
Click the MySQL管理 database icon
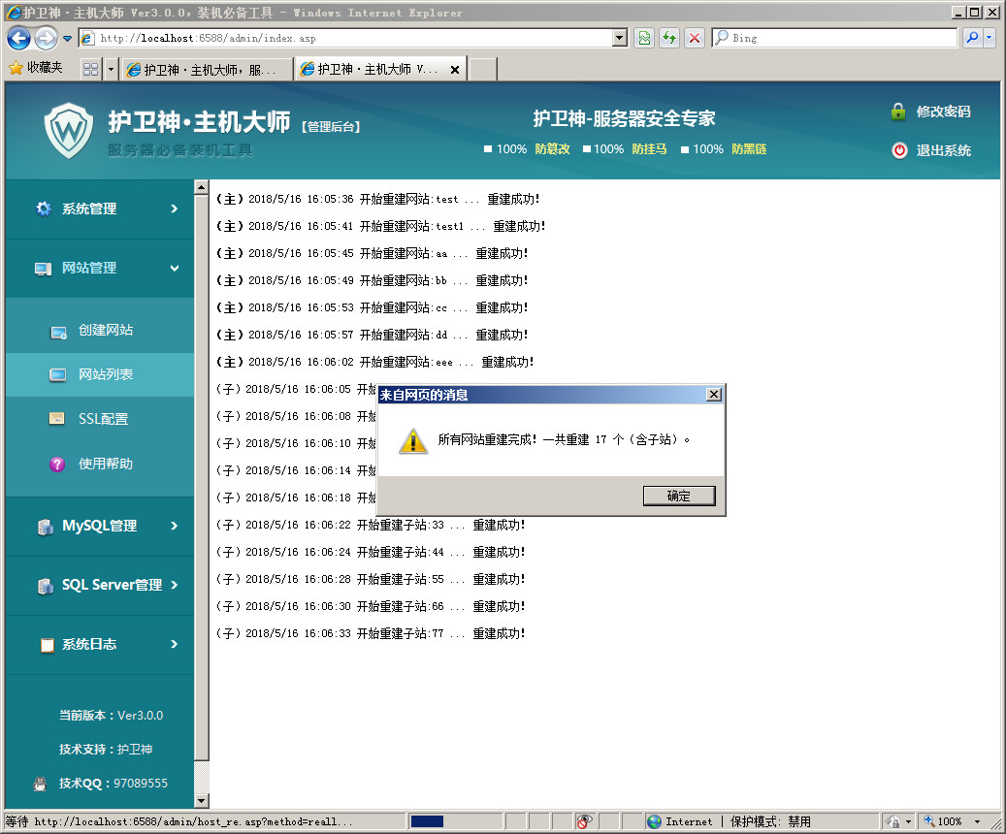45,528
